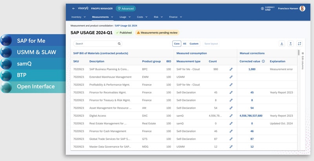Viewport: 314px width, 161px height.
Task: Enter fullscreen table view
Action: click(x=299, y=44)
